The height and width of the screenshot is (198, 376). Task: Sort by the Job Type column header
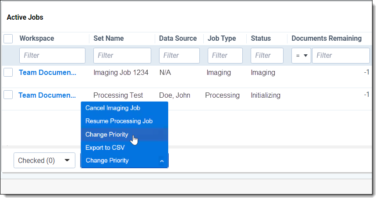point(222,39)
